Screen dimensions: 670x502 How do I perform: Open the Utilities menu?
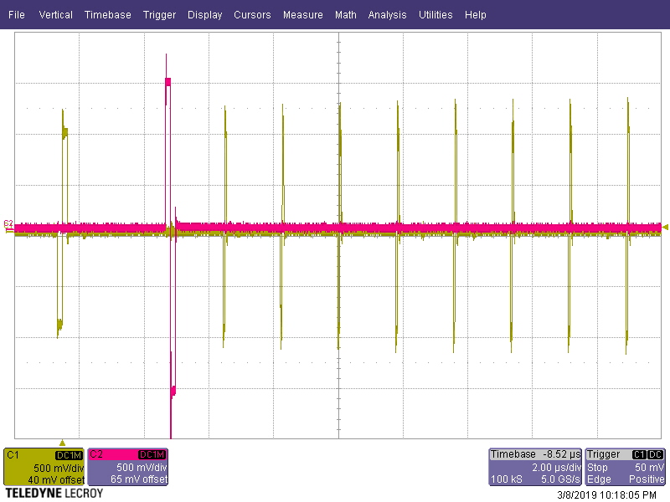click(x=435, y=14)
